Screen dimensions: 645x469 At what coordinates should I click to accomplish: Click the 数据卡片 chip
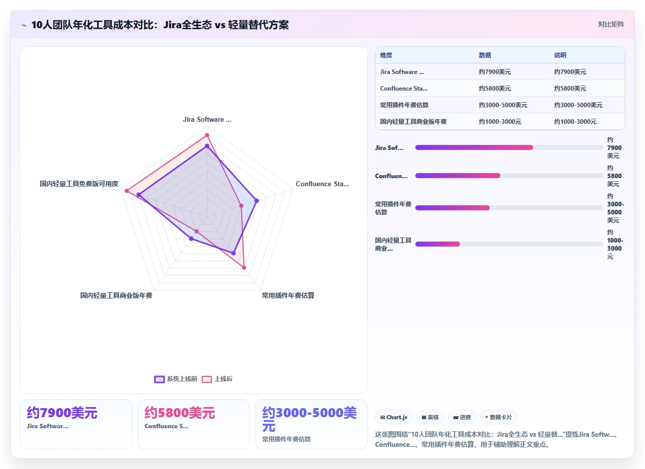[x=498, y=417]
